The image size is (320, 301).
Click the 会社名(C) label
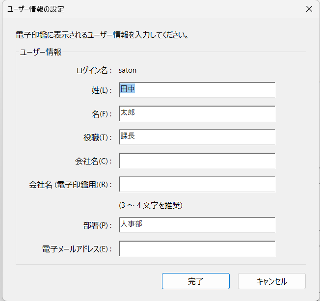click(x=91, y=161)
